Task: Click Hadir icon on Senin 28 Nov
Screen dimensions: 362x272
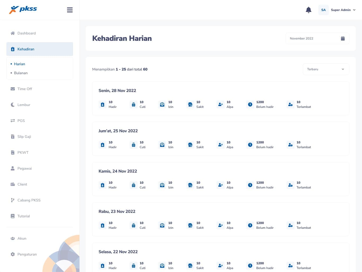Action: [x=103, y=104]
